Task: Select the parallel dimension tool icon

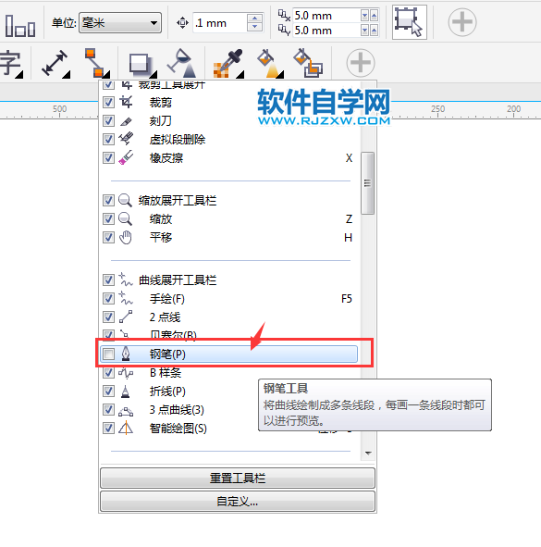Action: point(55,63)
